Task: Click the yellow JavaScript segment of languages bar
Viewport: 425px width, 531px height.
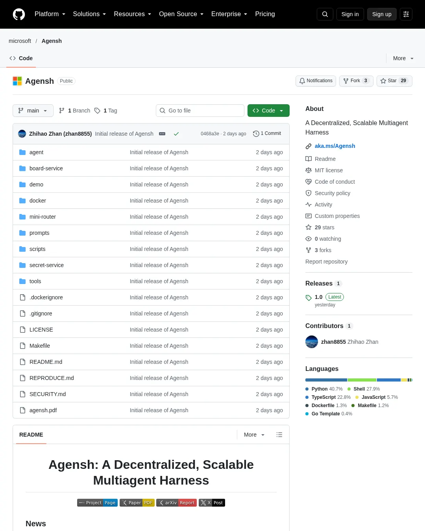Action: [x=404, y=380]
